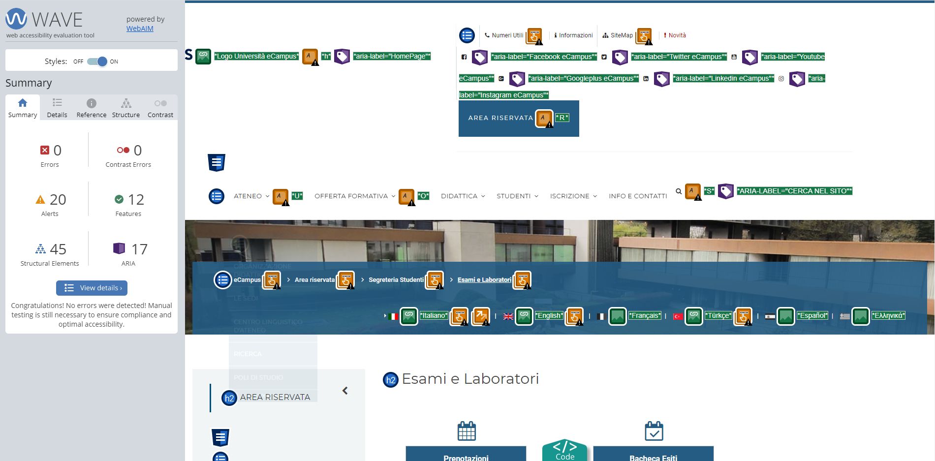Open the eCampus breadcrumb link
This screenshot has height=461, width=935.
coord(247,280)
